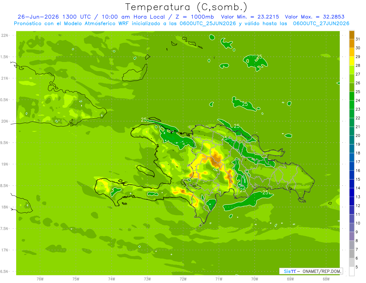
Task: Pick the gray swatch between 6 and 7
Action: pyautogui.click(x=352, y=254)
